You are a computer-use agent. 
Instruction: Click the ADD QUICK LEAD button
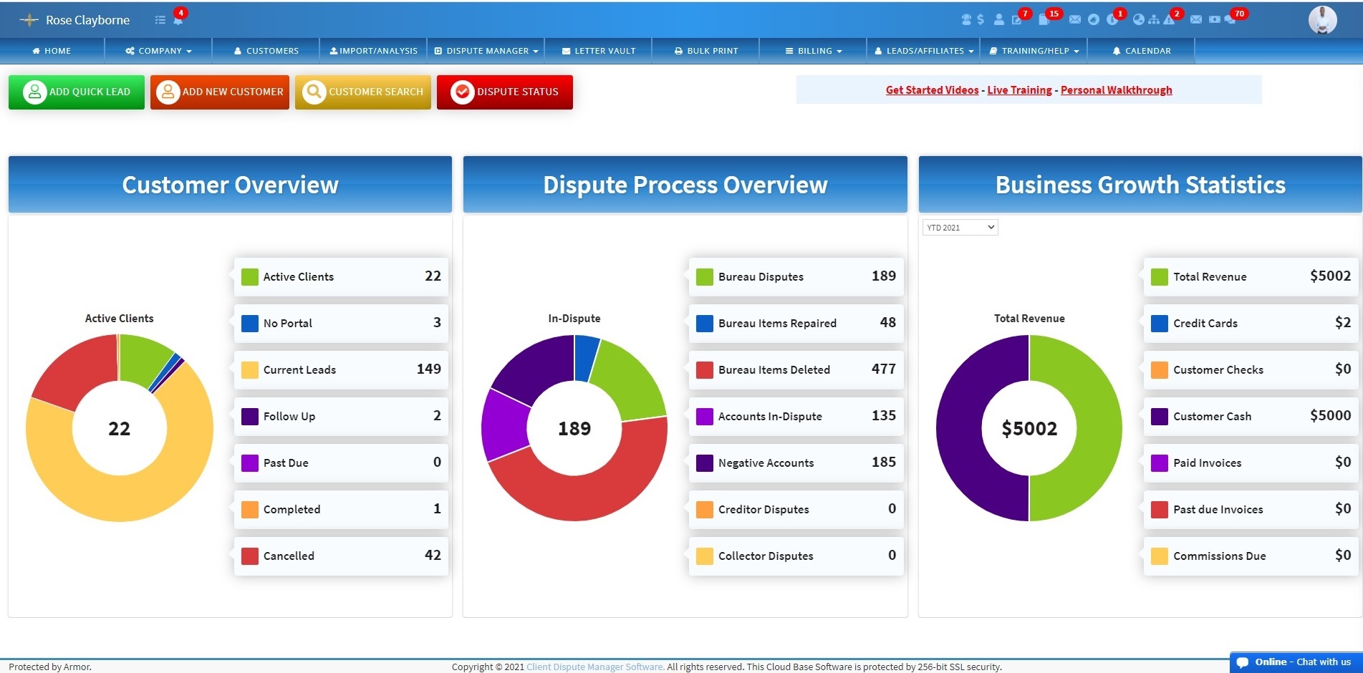pyautogui.click(x=77, y=92)
